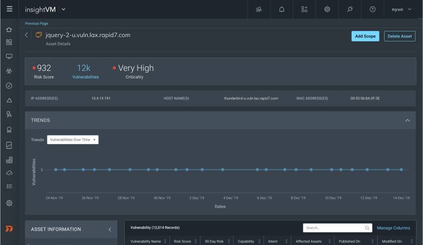
Task: Click the back chevron beside asset name
Action: (x=26, y=35)
